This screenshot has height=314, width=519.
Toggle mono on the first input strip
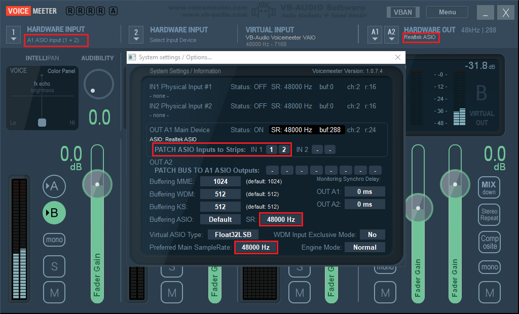[x=54, y=240]
